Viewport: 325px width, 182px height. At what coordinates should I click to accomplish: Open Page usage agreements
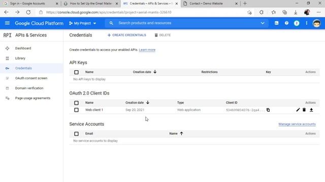point(32,98)
